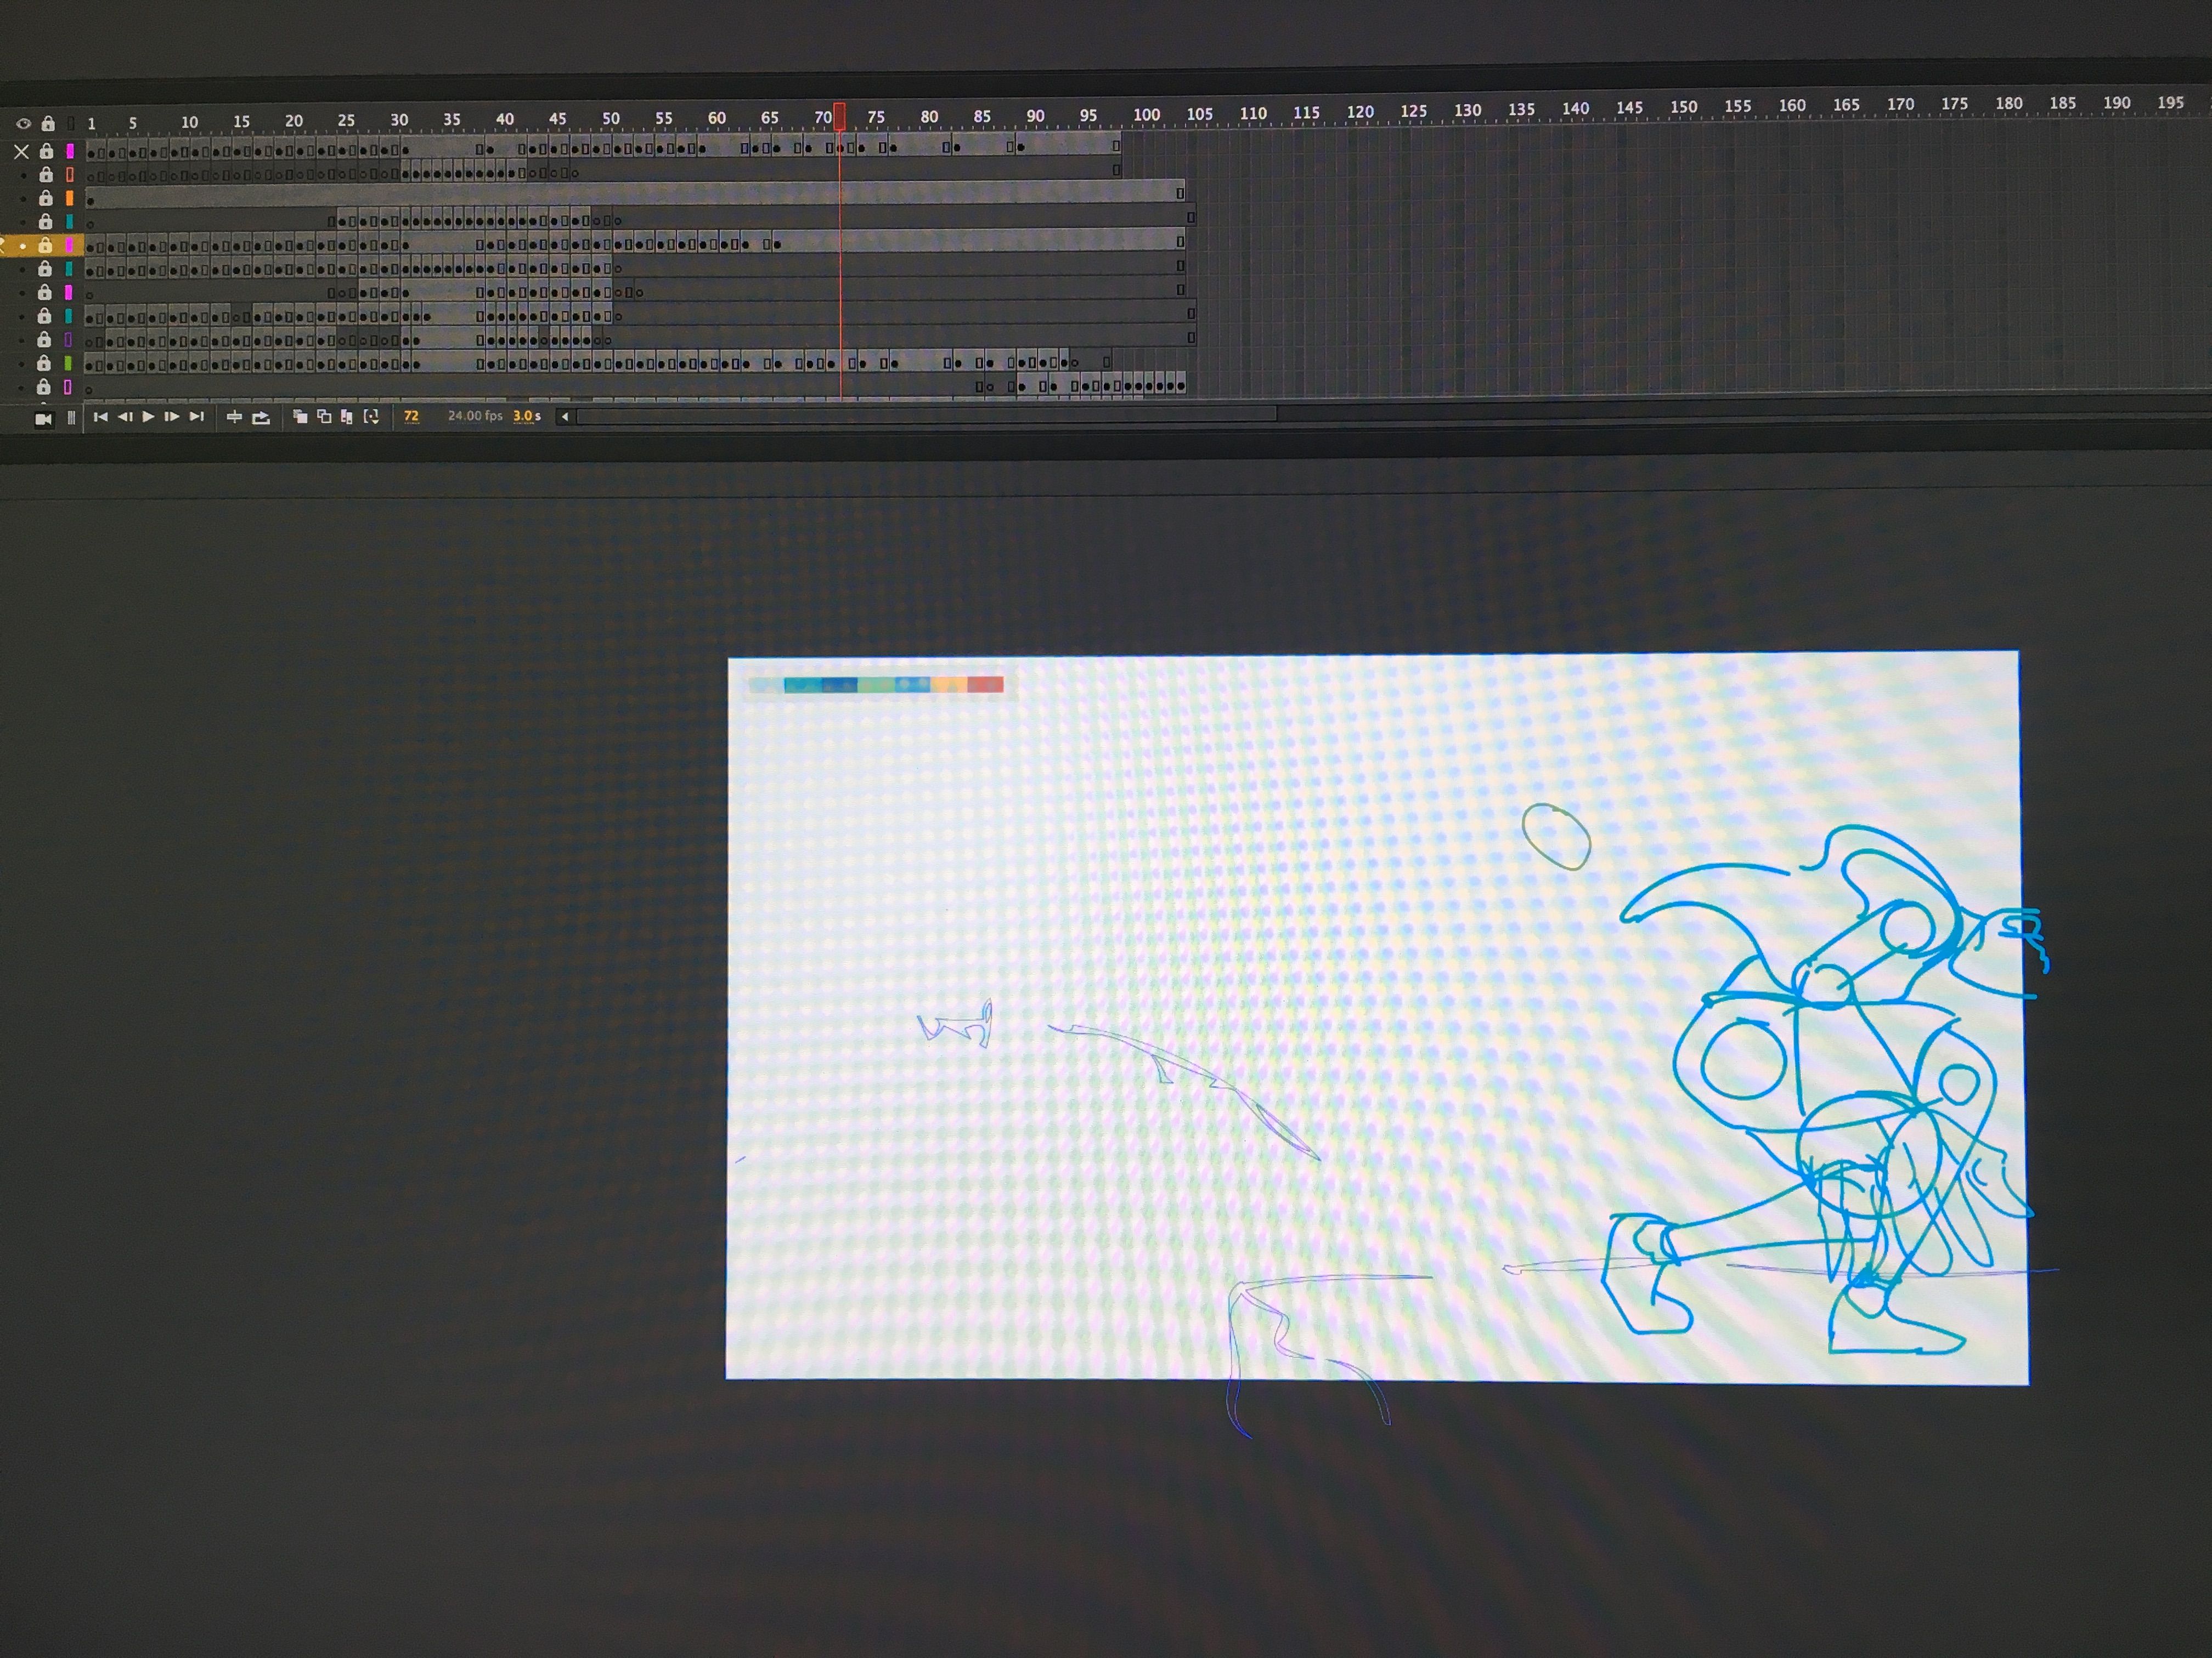Click the horizontal timeline scrollbar
The height and width of the screenshot is (1658, 2212).
(927, 414)
